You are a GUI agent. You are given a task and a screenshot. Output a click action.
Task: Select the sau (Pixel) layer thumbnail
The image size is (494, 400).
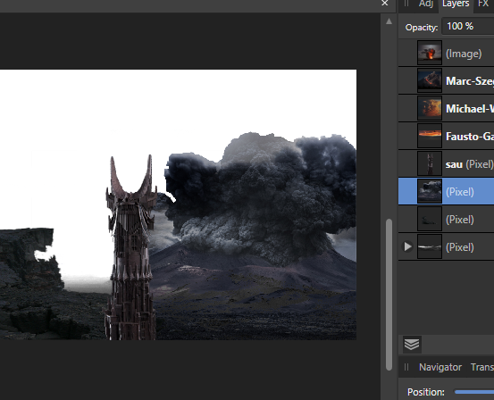tap(430, 163)
